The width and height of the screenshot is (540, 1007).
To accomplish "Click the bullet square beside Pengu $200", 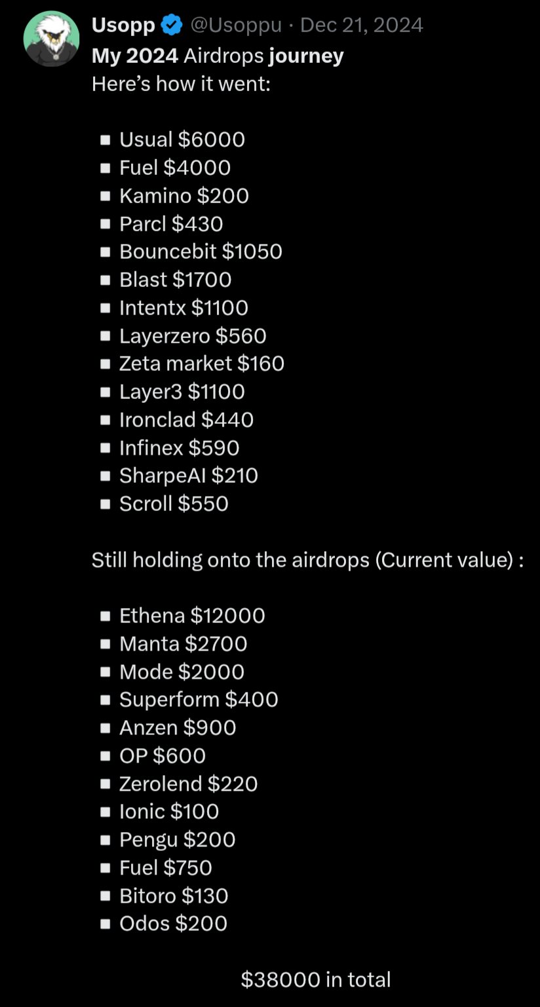I will (106, 840).
